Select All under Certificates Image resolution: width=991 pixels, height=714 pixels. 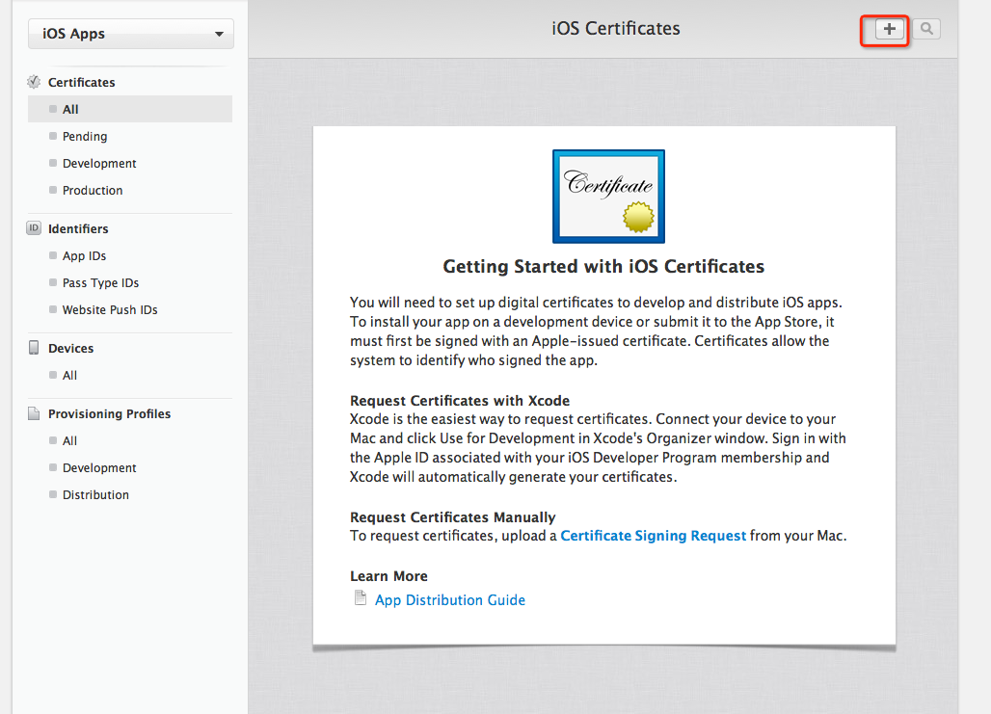pos(70,109)
